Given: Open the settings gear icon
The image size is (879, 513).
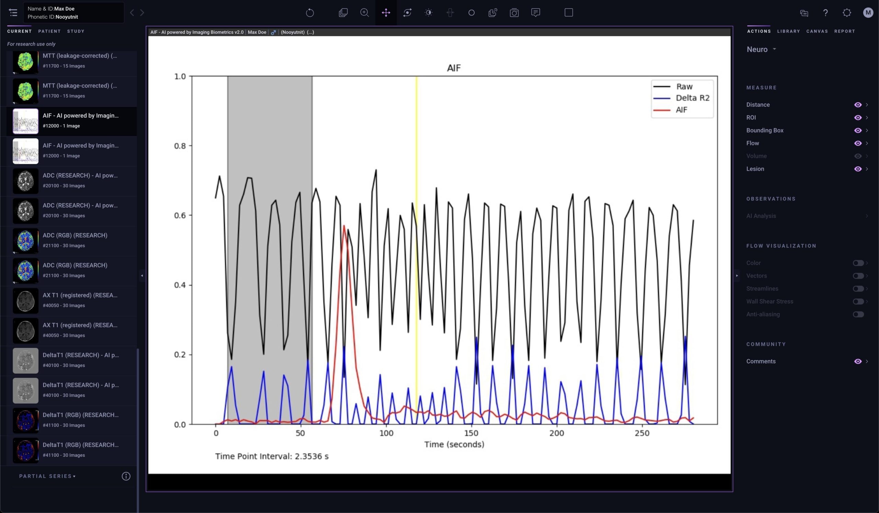Looking at the screenshot, I should click(x=847, y=13).
